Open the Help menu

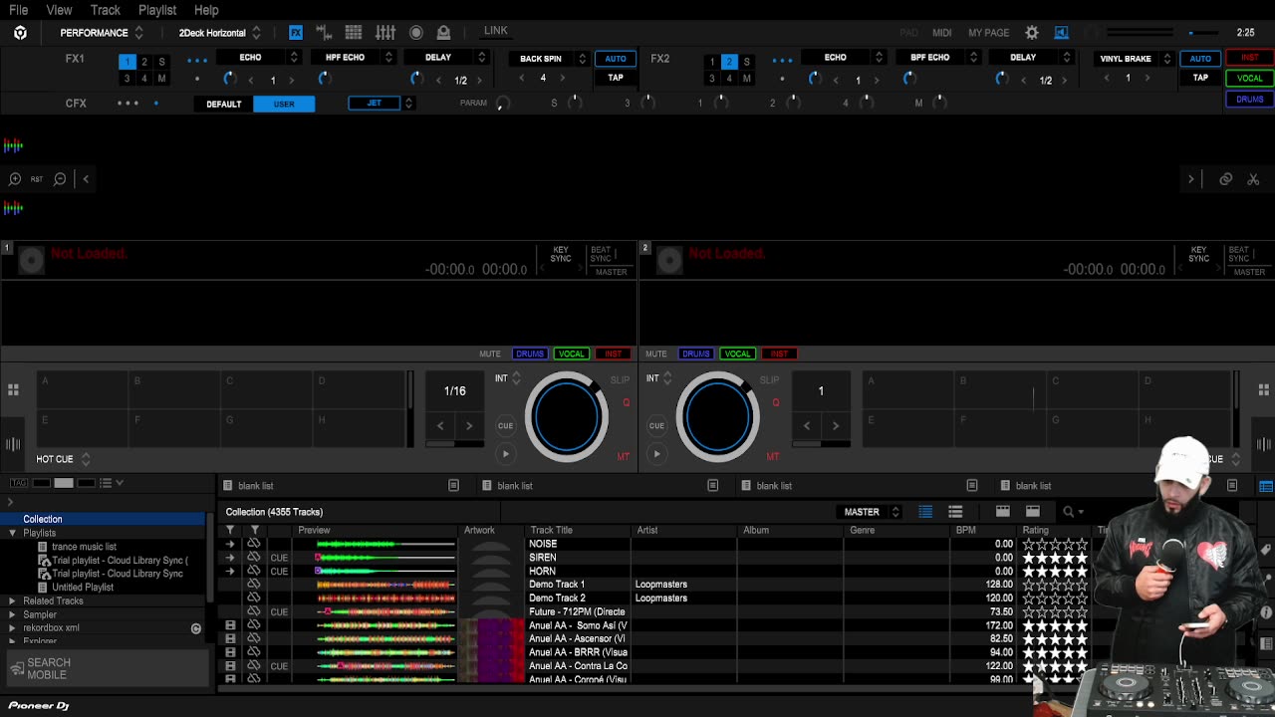206,10
